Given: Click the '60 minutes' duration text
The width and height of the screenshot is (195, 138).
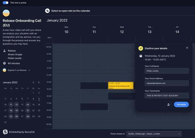Looking at the screenshot, I should [x=14, y=63].
